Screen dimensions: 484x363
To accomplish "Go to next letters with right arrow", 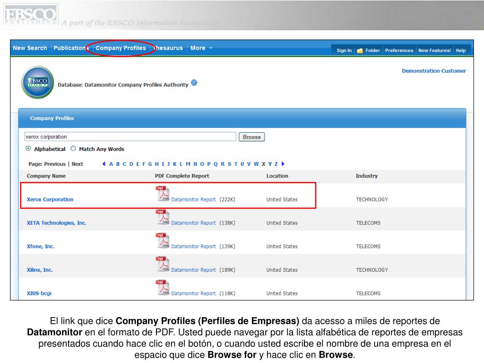I will coord(283,164).
